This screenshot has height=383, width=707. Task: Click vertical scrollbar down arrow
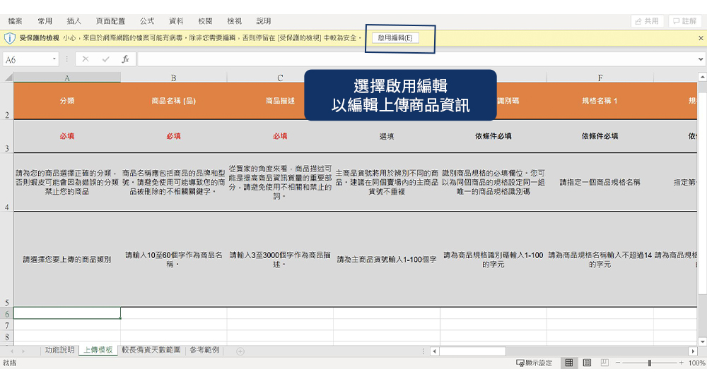coord(703,341)
